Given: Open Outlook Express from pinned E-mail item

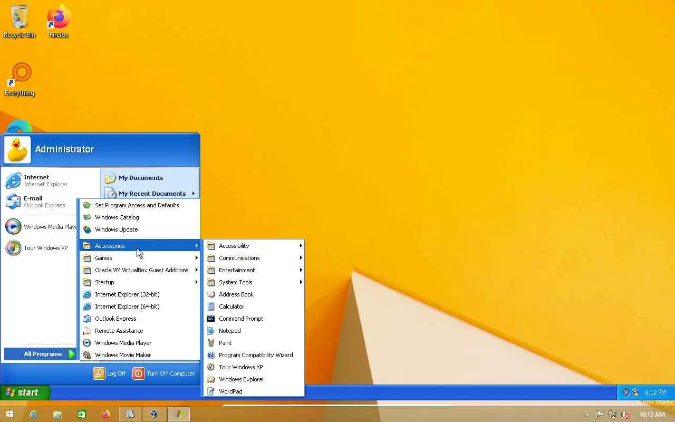Looking at the screenshot, I should point(41,202).
